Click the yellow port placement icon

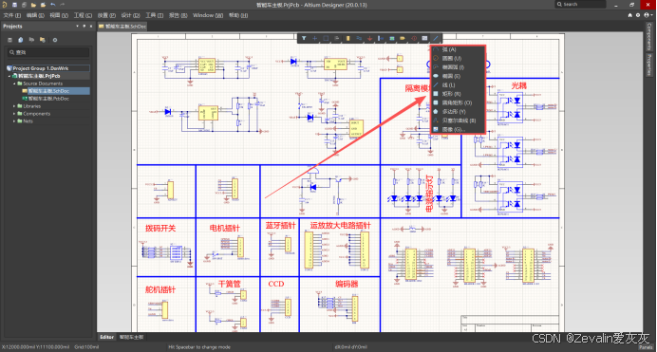[x=403, y=39]
